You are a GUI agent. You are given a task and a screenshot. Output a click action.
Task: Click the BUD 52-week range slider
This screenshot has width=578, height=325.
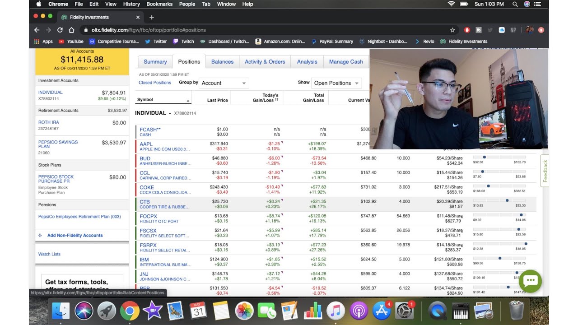[499, 157]
